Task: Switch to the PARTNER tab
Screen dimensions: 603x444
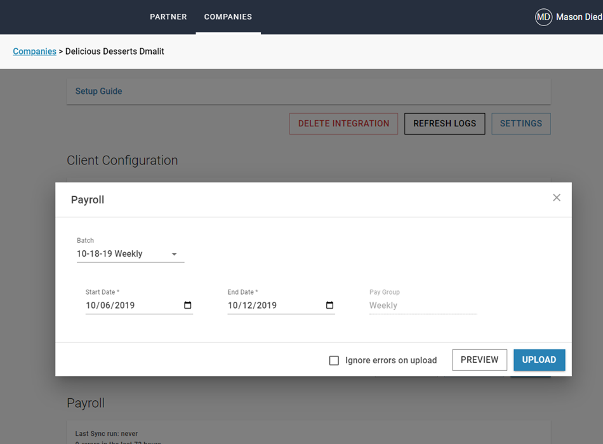Action: (168, 17)
